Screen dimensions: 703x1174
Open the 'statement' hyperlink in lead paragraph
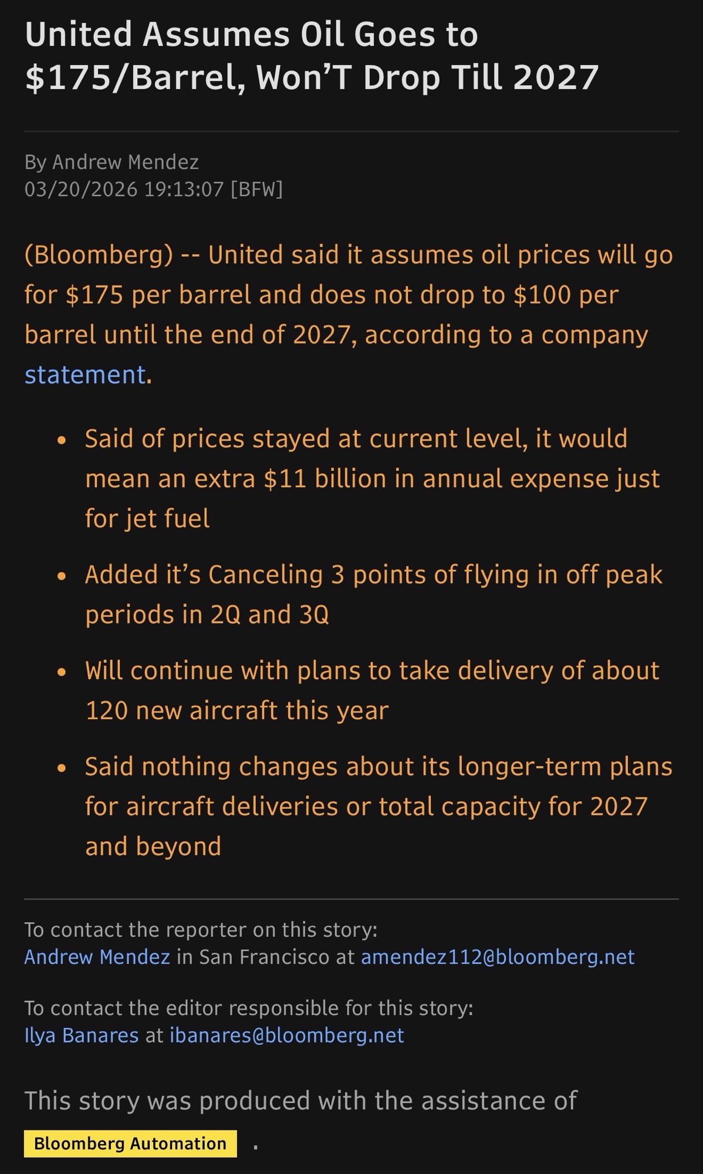tap(85, 375)
